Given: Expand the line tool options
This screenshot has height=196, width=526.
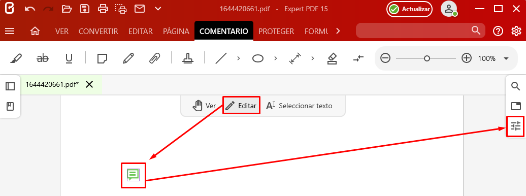Looking at the screenshot, I should pos(239,58).
